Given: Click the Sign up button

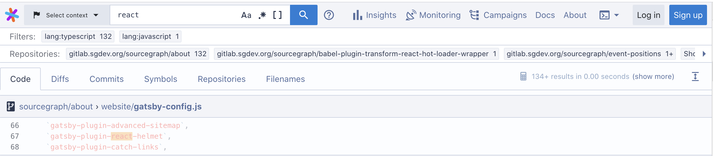Looking at the screenshot, I should [688, 15].
